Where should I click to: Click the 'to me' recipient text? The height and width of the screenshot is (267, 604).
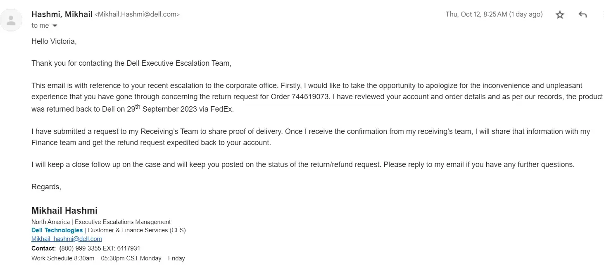40,26
